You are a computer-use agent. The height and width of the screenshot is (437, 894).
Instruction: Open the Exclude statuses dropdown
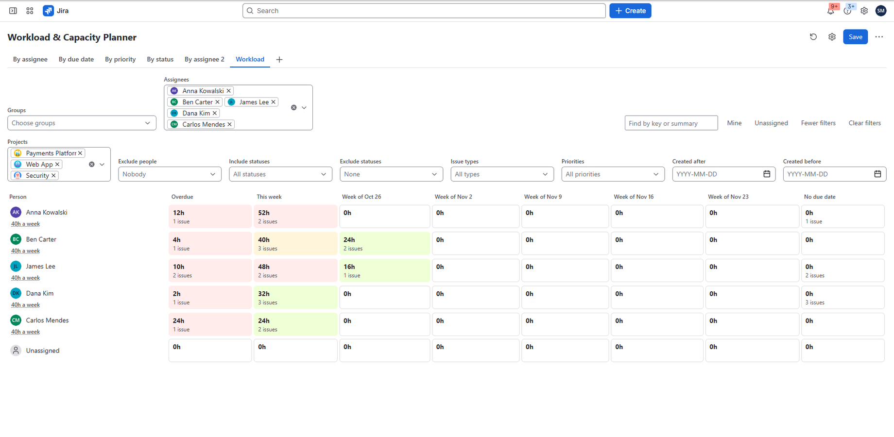391,174
